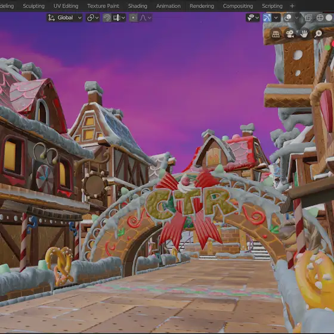
Task: Click the magnifier zoom view icon
Action: (318, 33)
